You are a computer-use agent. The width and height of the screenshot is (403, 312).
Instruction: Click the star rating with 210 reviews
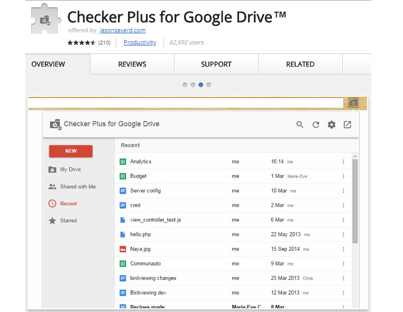[x=89, y=43]
